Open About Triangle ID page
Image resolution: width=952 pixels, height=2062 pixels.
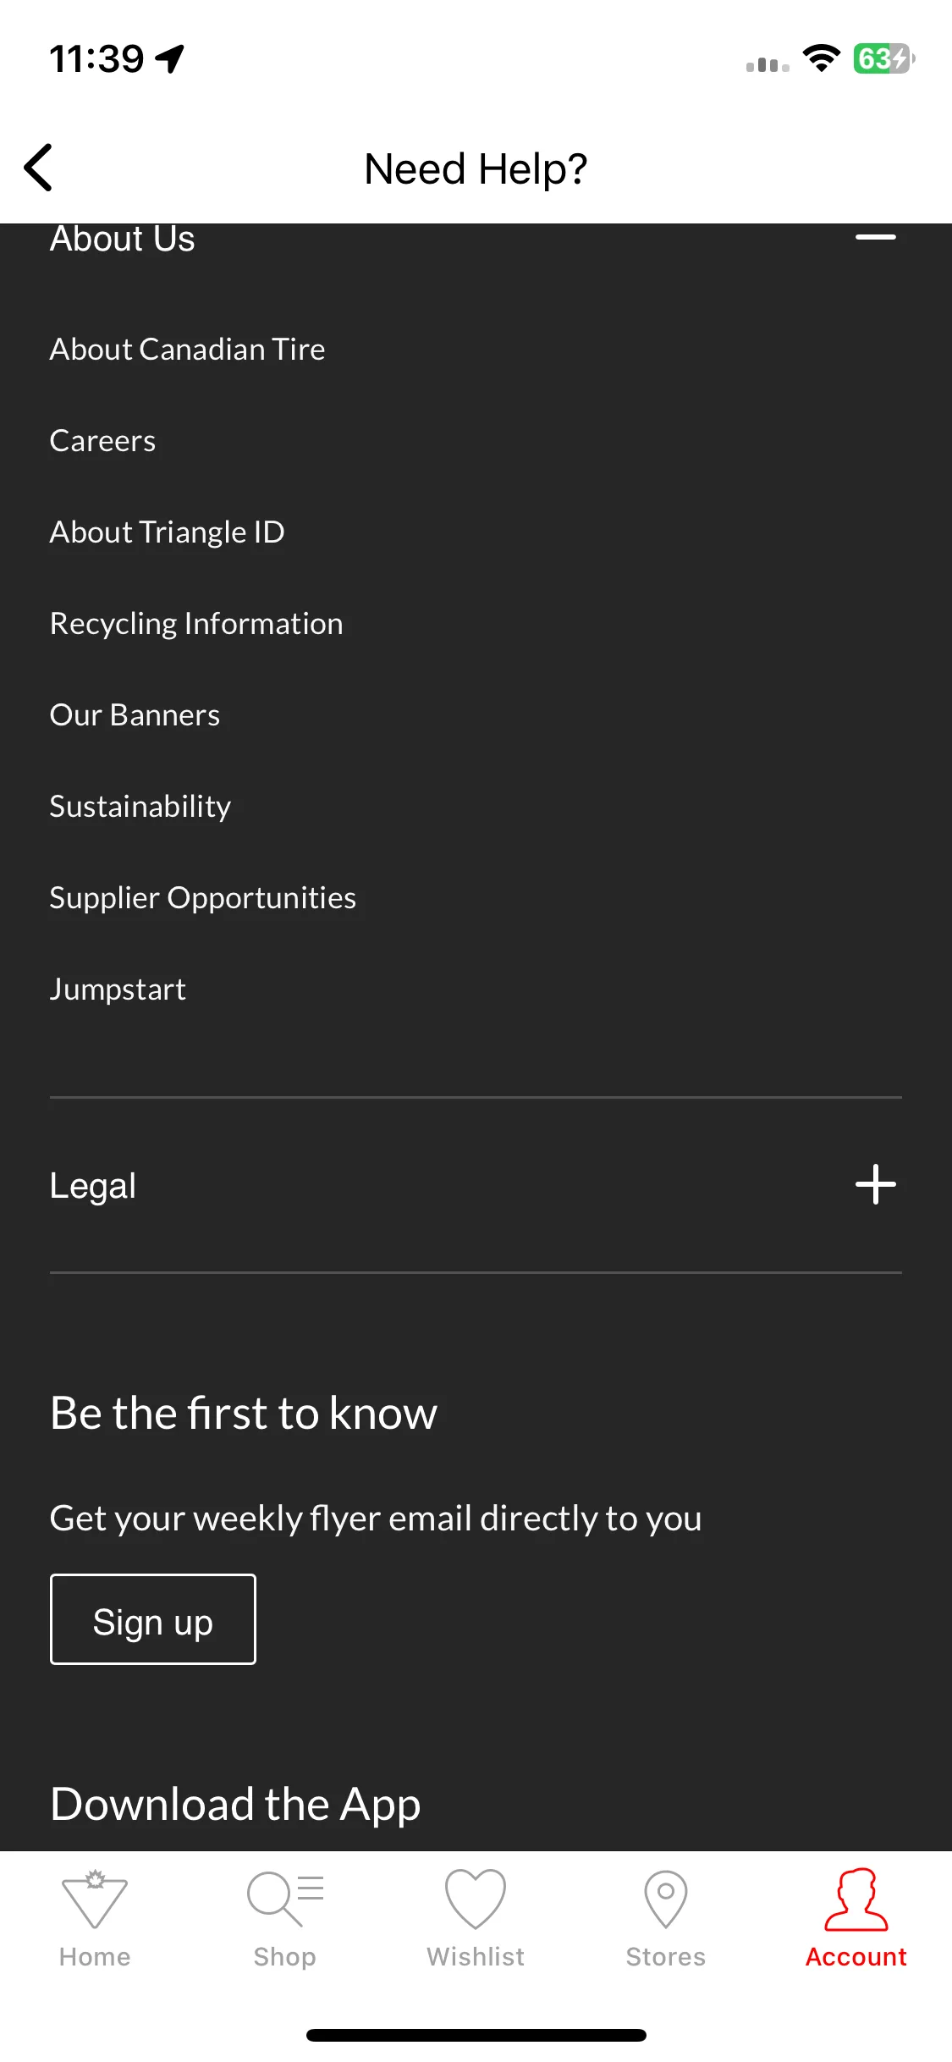(168, 532)
